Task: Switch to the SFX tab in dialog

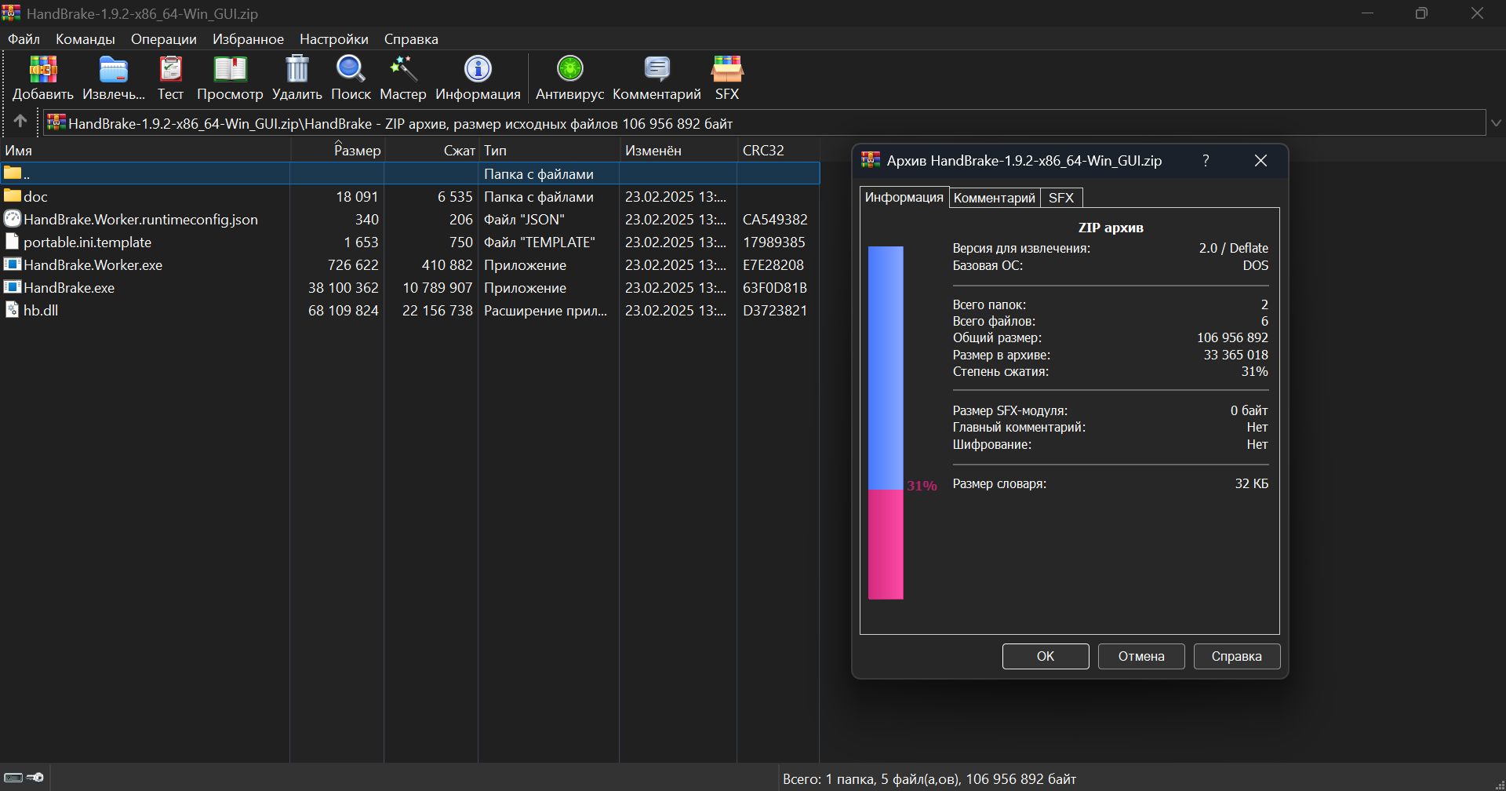Action: pyautogui.click(x=1061, y=198)
